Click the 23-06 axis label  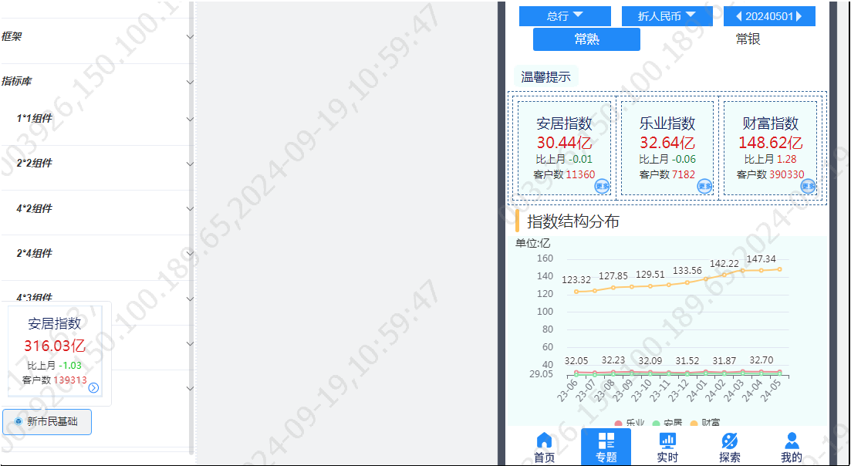[569, 390]
